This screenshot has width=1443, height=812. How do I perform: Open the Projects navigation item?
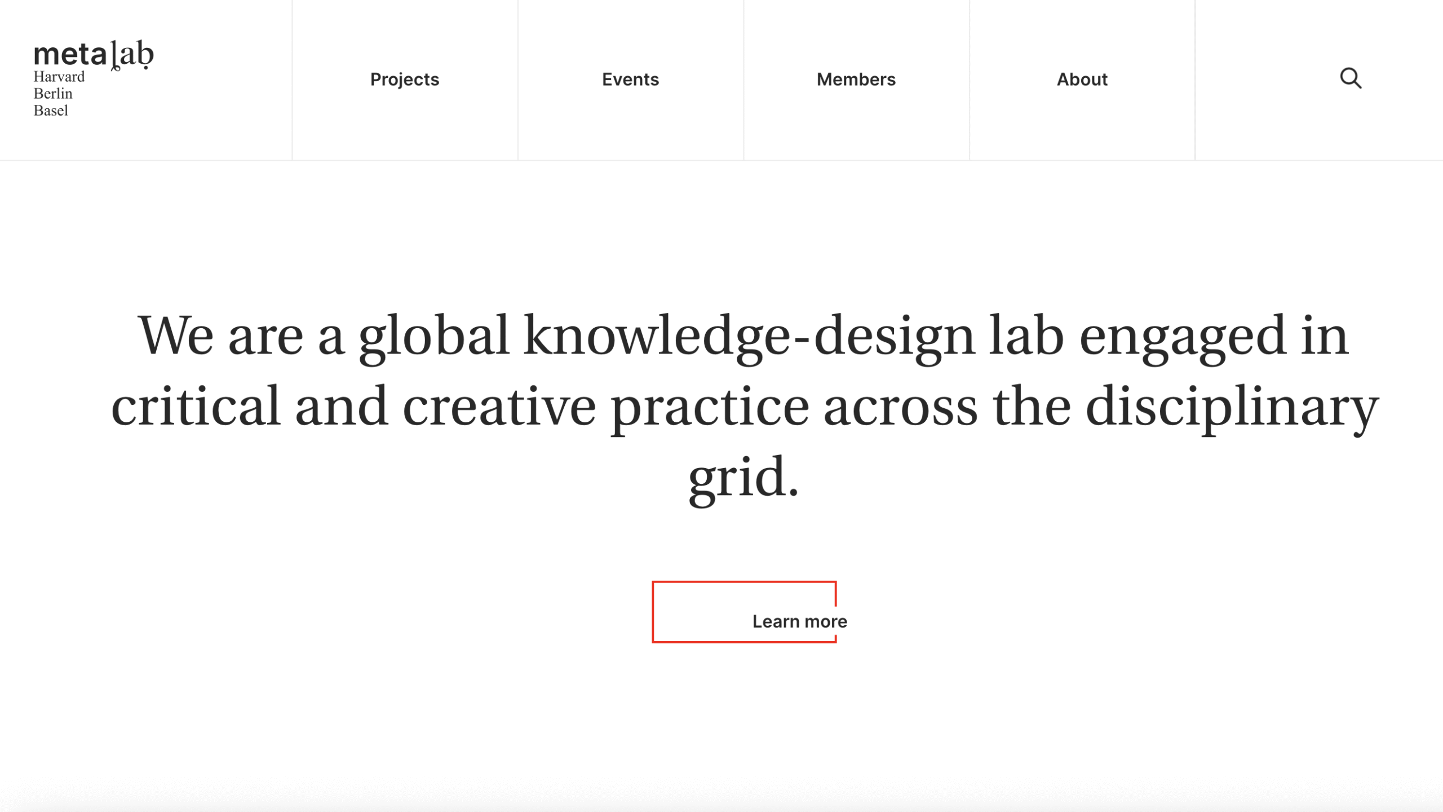coord(405,80)
